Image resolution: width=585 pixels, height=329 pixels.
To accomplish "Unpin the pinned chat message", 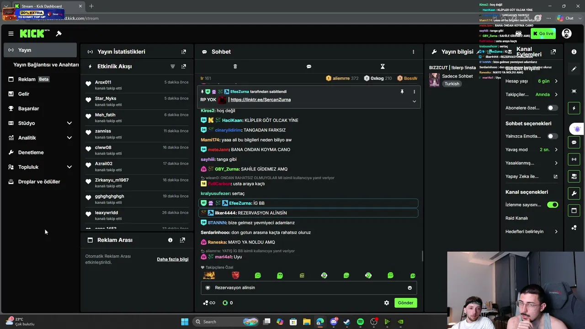I will tap(402, 91).
